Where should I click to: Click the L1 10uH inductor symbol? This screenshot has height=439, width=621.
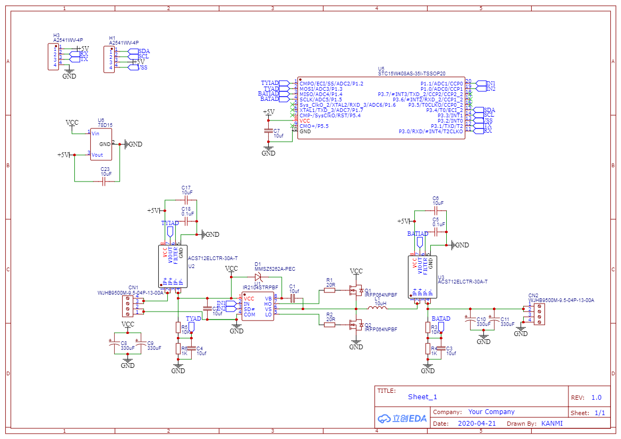[x=377, y=308]
